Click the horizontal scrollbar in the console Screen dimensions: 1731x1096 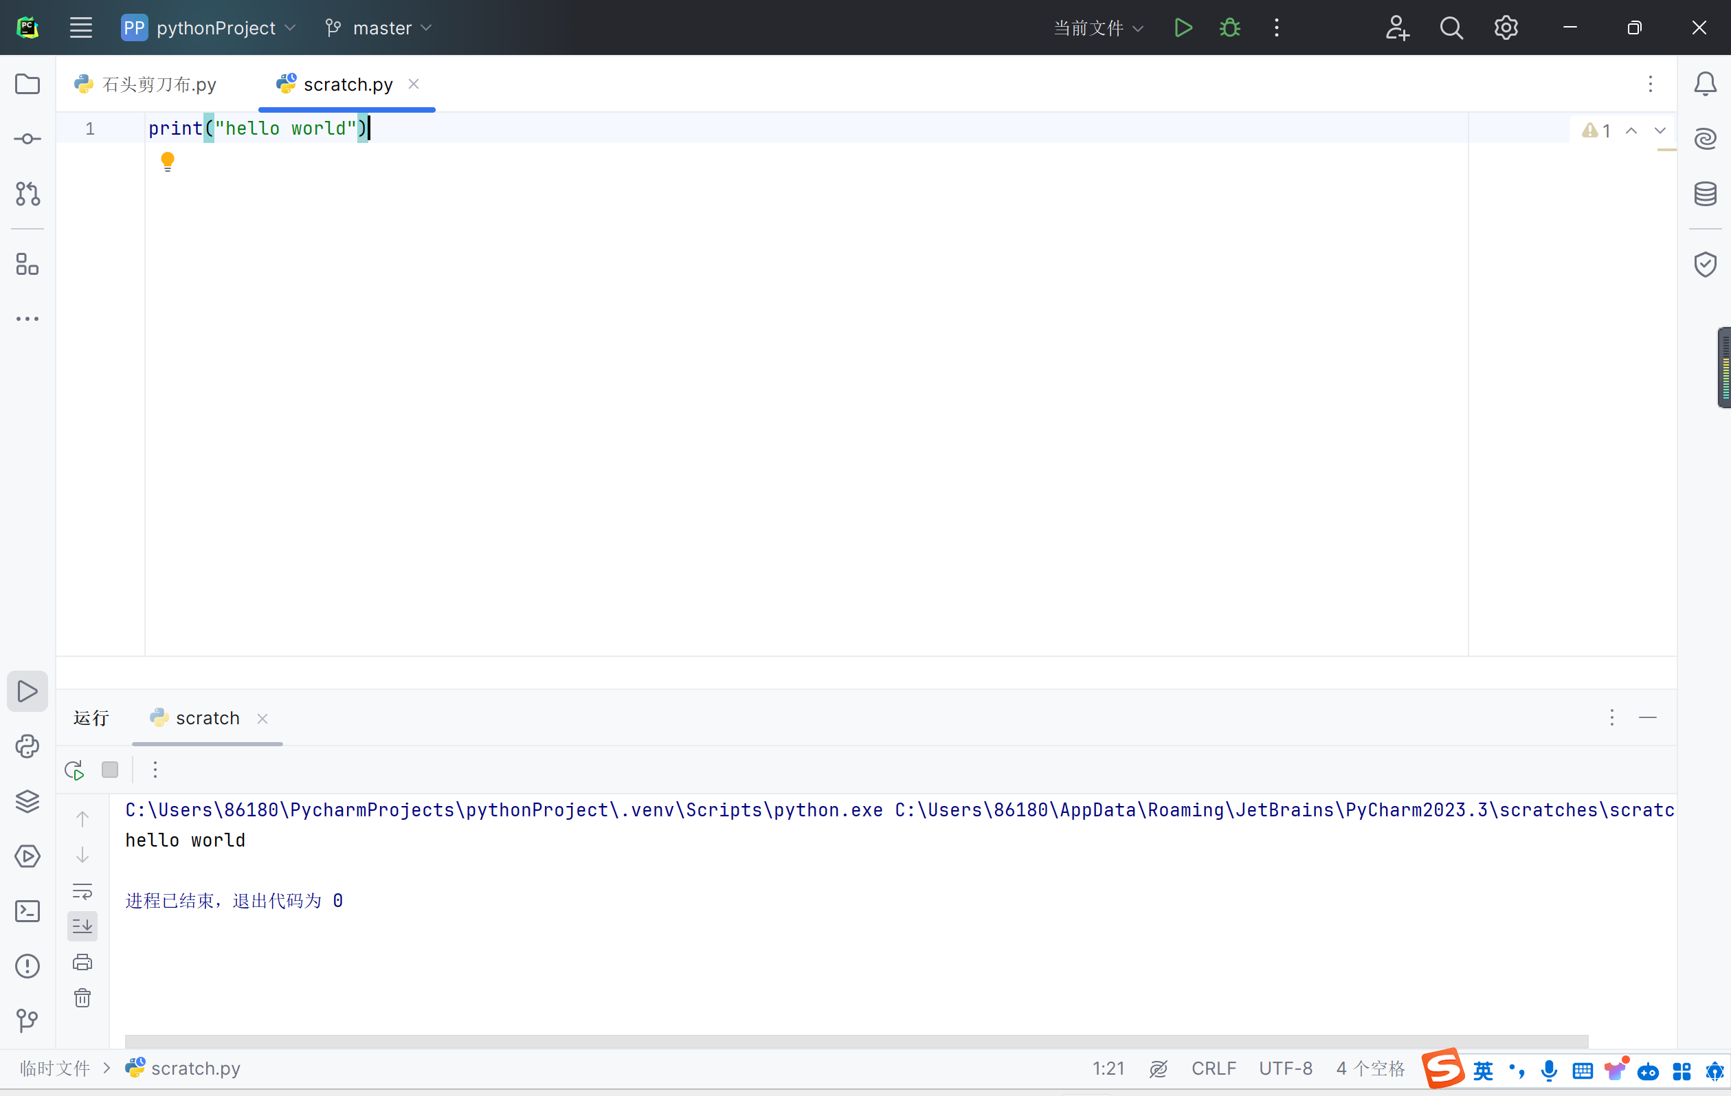pyautogui.click(x=856, y=1040)
